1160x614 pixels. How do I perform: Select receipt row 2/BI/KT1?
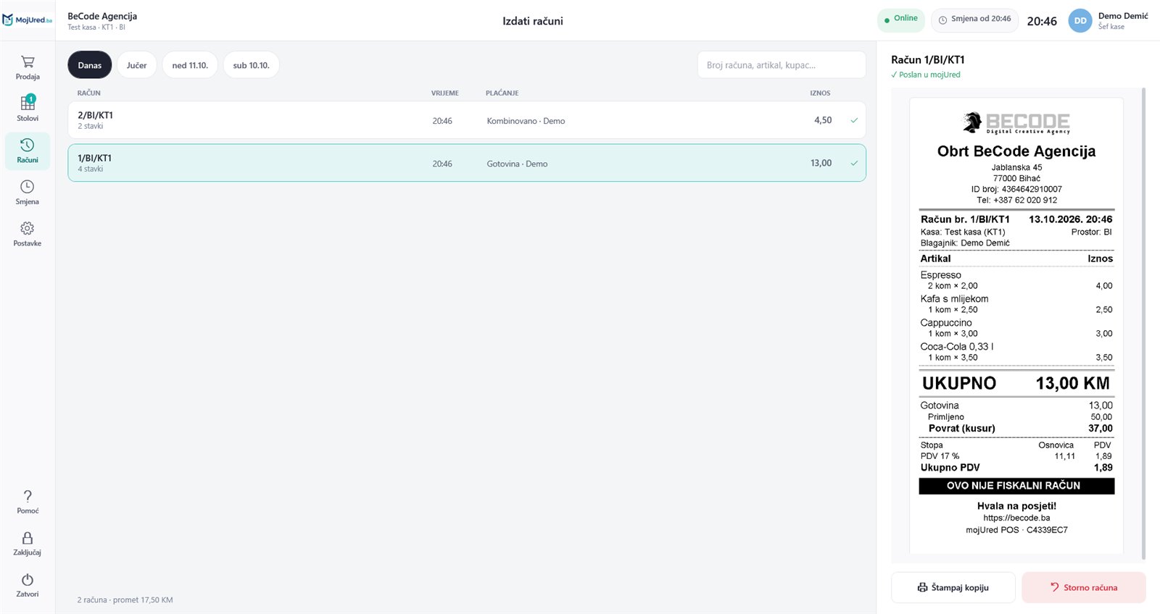[467, 120]
